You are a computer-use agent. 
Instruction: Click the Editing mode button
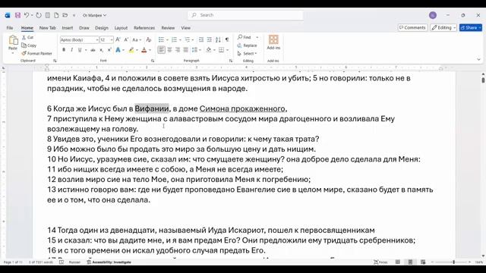pyautogui.click(x=443, y=27)
